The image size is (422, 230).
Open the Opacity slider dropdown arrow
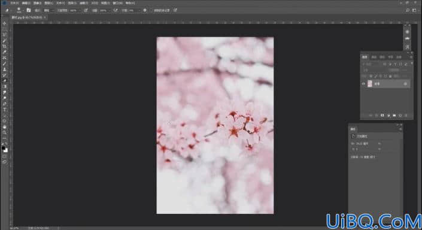click(x=80, y=10)
